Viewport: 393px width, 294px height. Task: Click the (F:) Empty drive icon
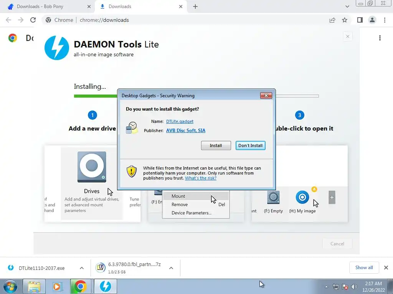[x=273, y=198]
